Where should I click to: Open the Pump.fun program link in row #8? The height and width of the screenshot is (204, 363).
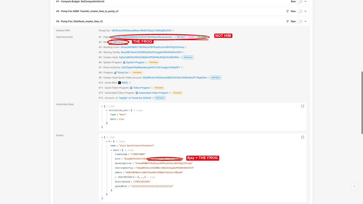coord(123,73)
